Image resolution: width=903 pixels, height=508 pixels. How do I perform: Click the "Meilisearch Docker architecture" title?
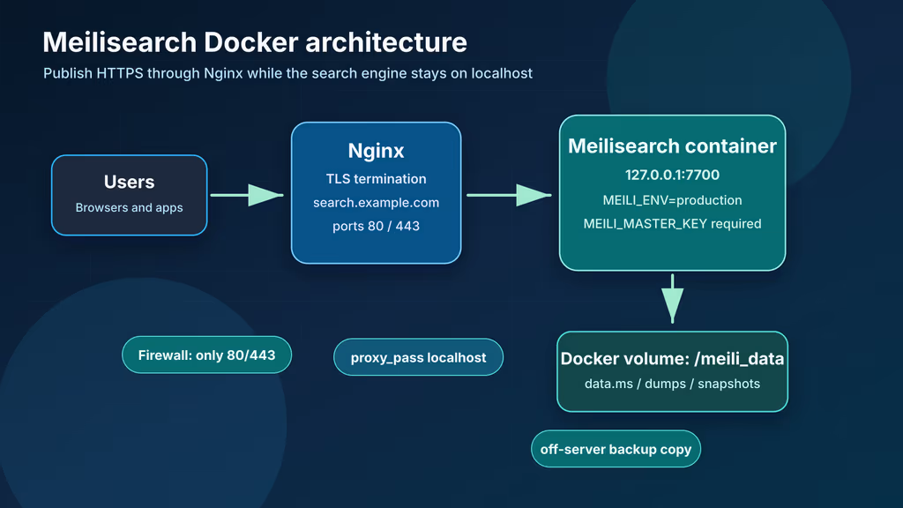[255, 42]
